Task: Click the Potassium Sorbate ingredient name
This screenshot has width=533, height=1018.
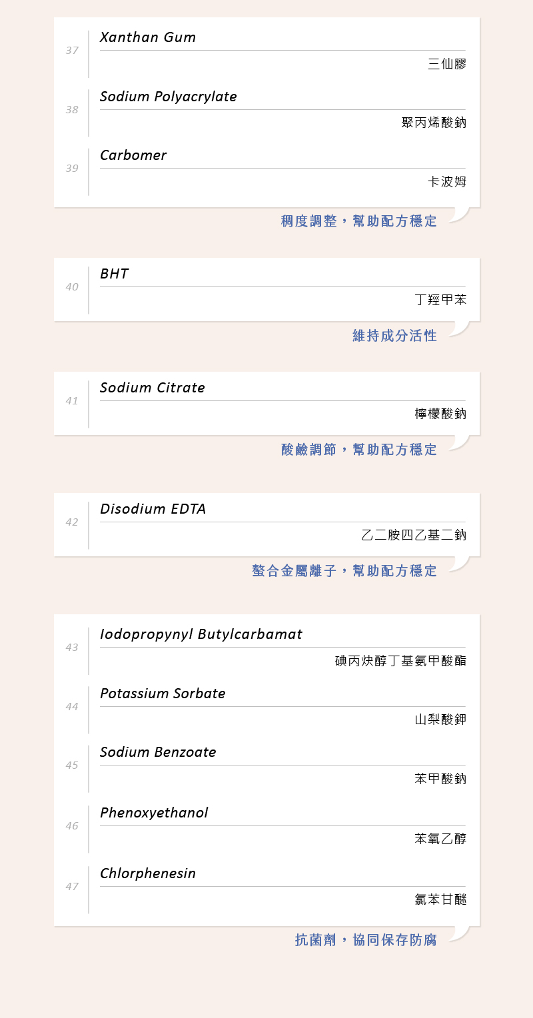Action: (x=163, y=694)
